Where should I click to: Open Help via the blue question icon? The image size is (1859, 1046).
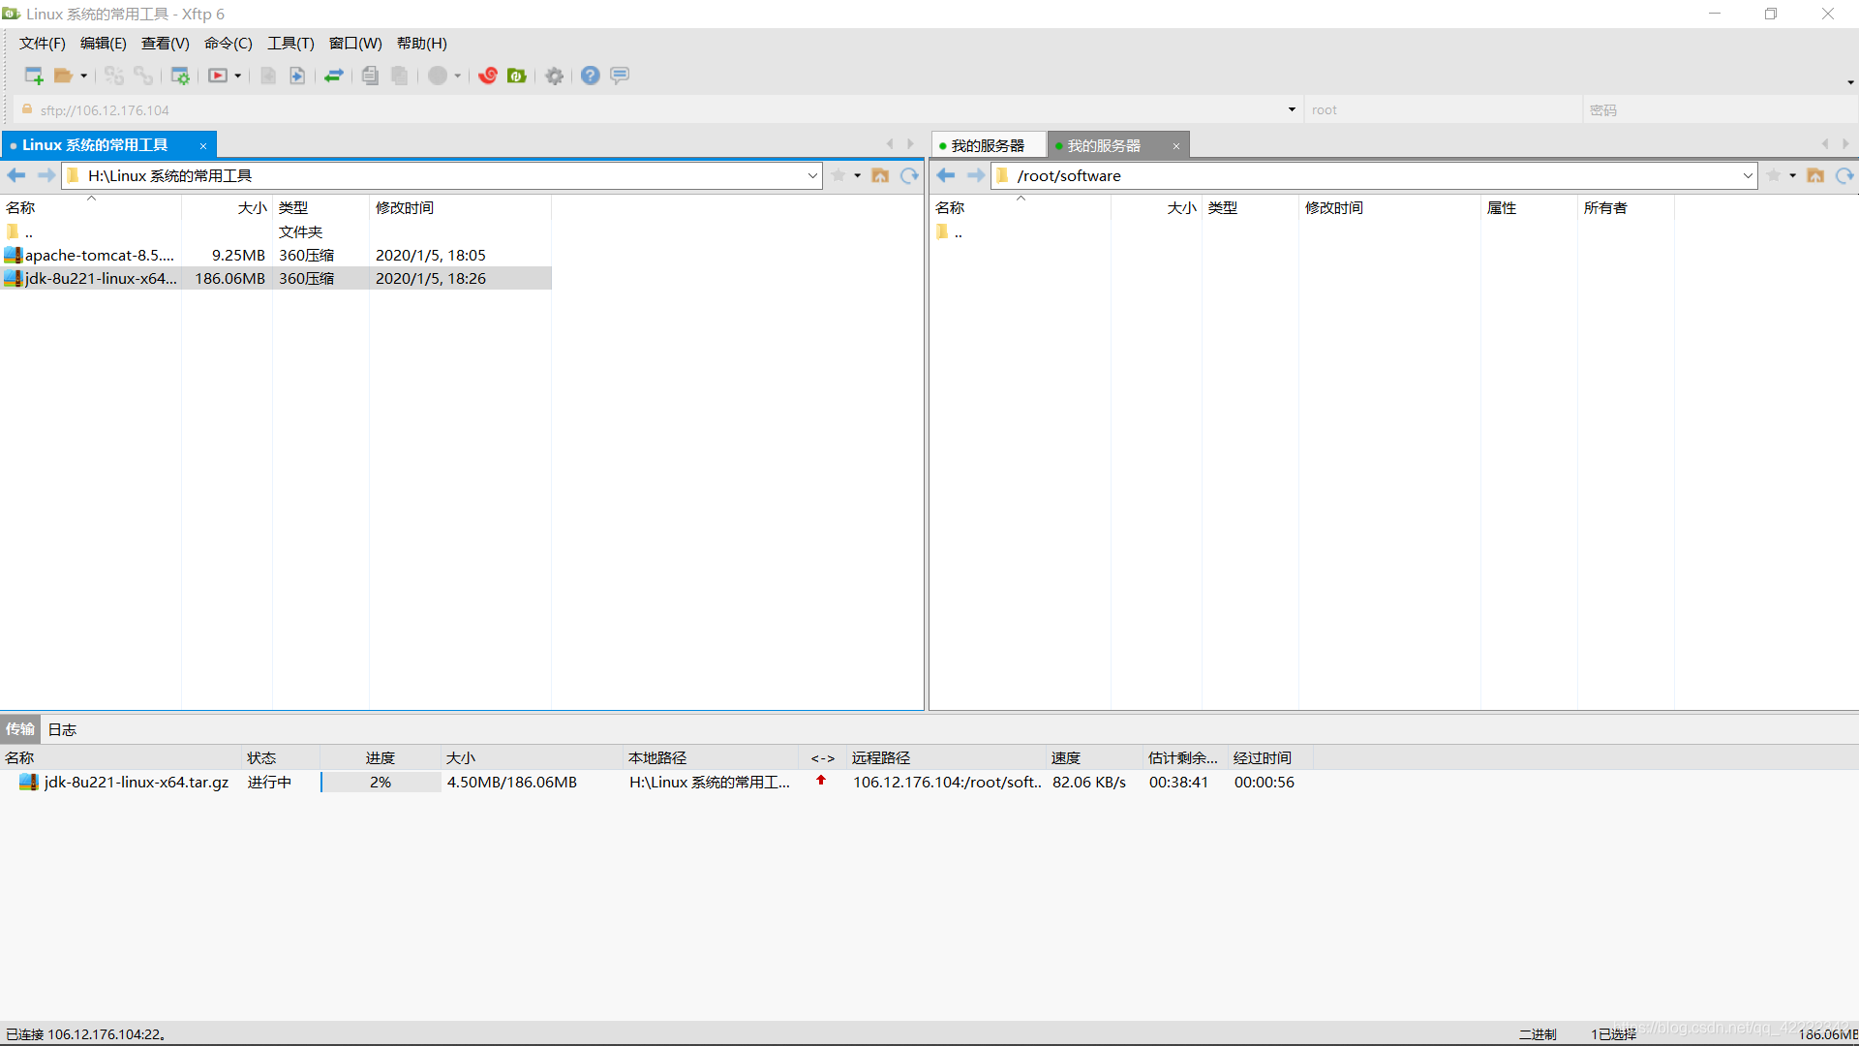[591, 76]
